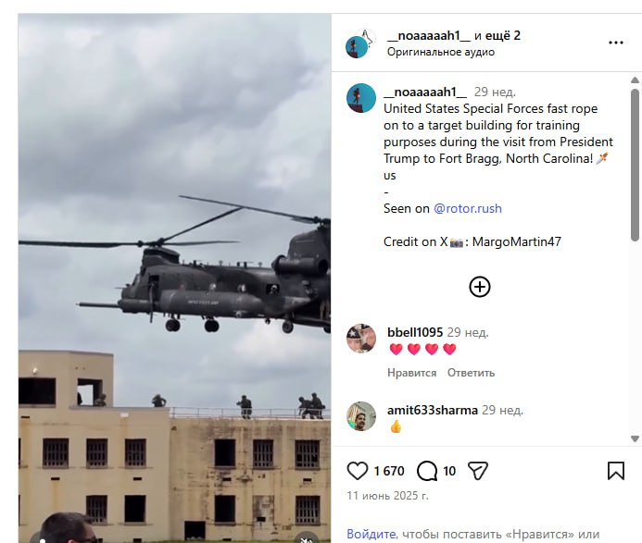Open amit633sharma profile avatar

click(361, 416)
